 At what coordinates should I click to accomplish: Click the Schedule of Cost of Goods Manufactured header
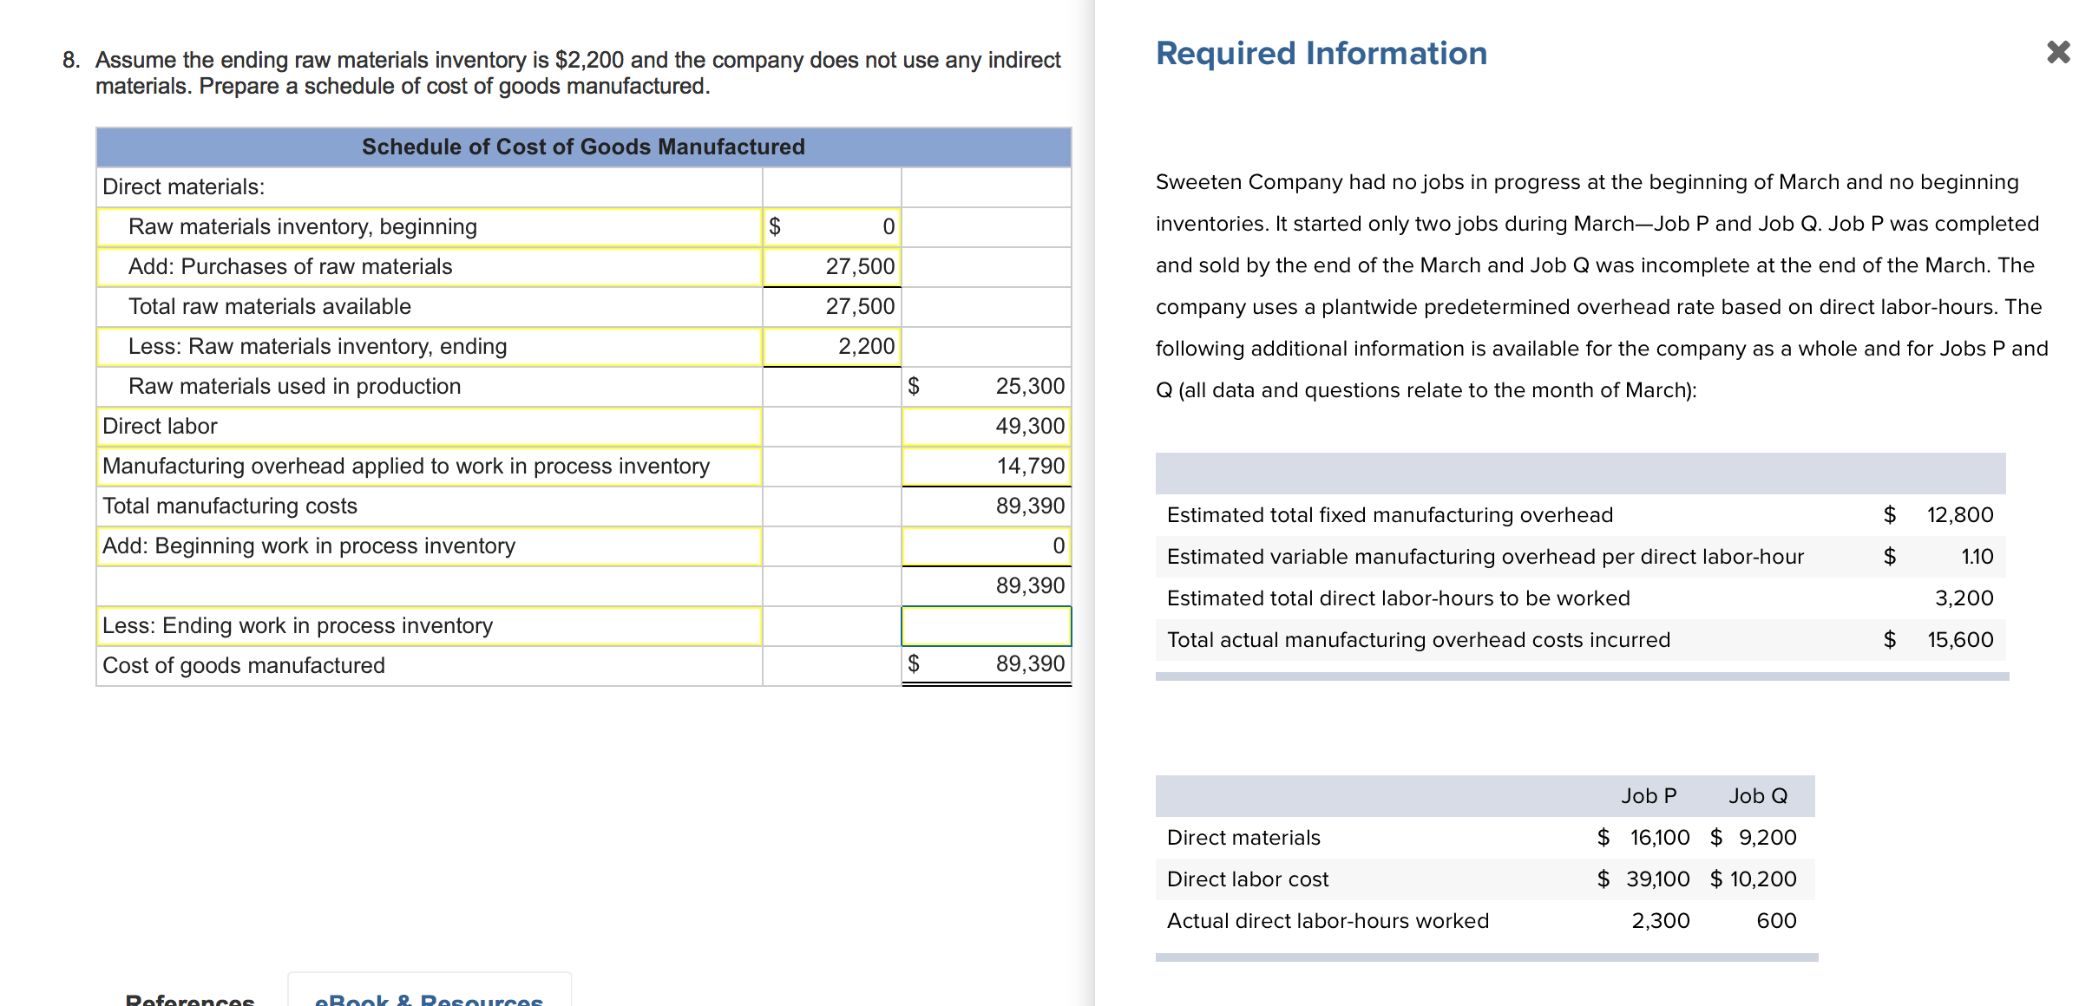583,147
